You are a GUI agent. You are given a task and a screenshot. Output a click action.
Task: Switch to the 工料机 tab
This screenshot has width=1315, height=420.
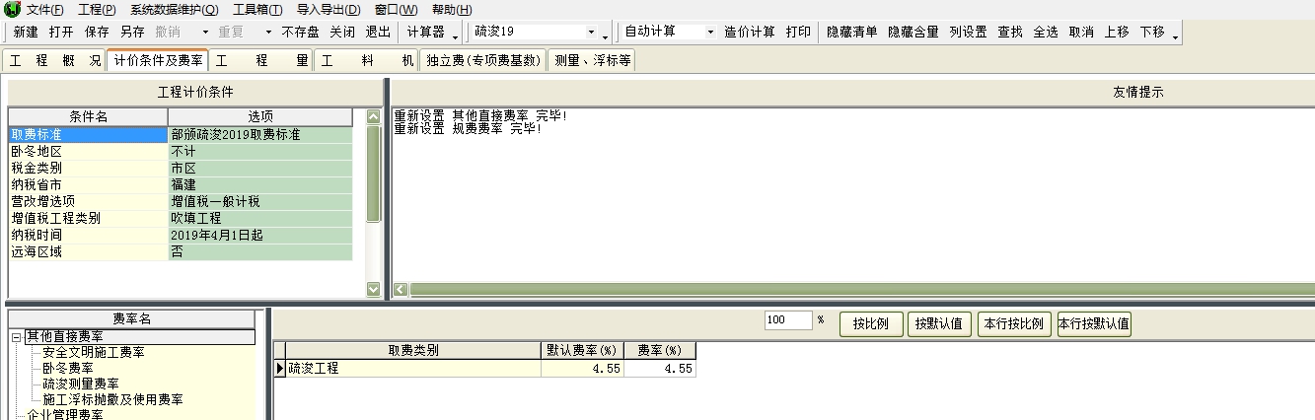[x=367, y=60]
